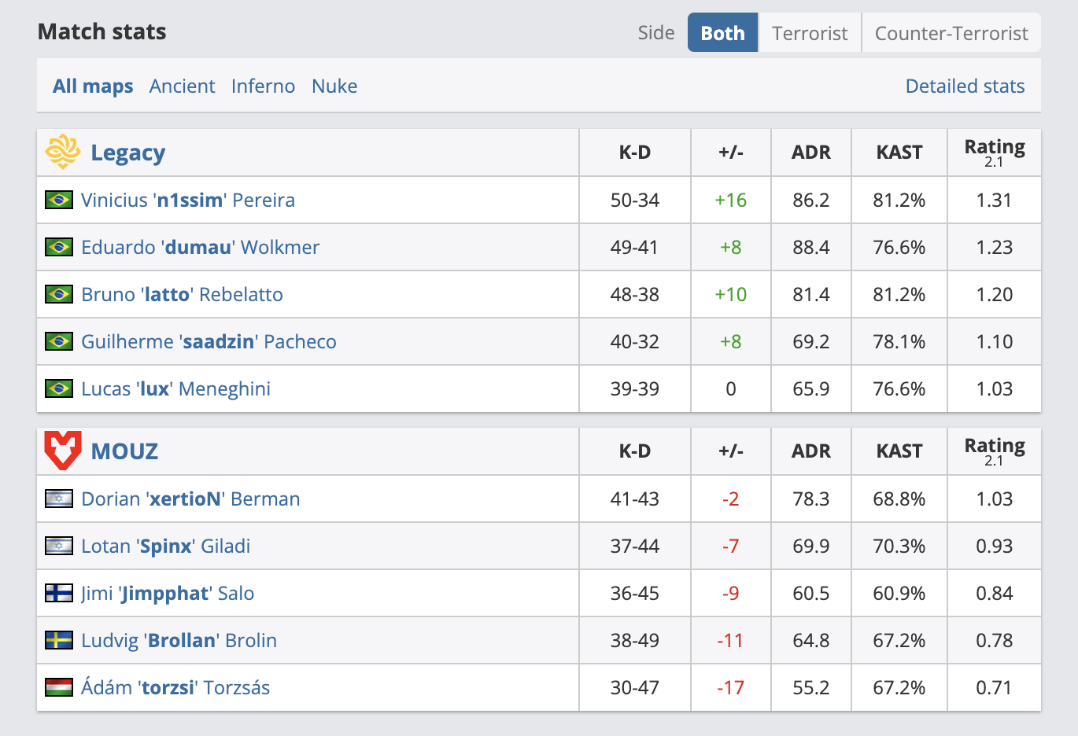Screen dimensions: 1078x736
Task: Click Hungary flag beside torzsi
Action: tap(59, 687)
